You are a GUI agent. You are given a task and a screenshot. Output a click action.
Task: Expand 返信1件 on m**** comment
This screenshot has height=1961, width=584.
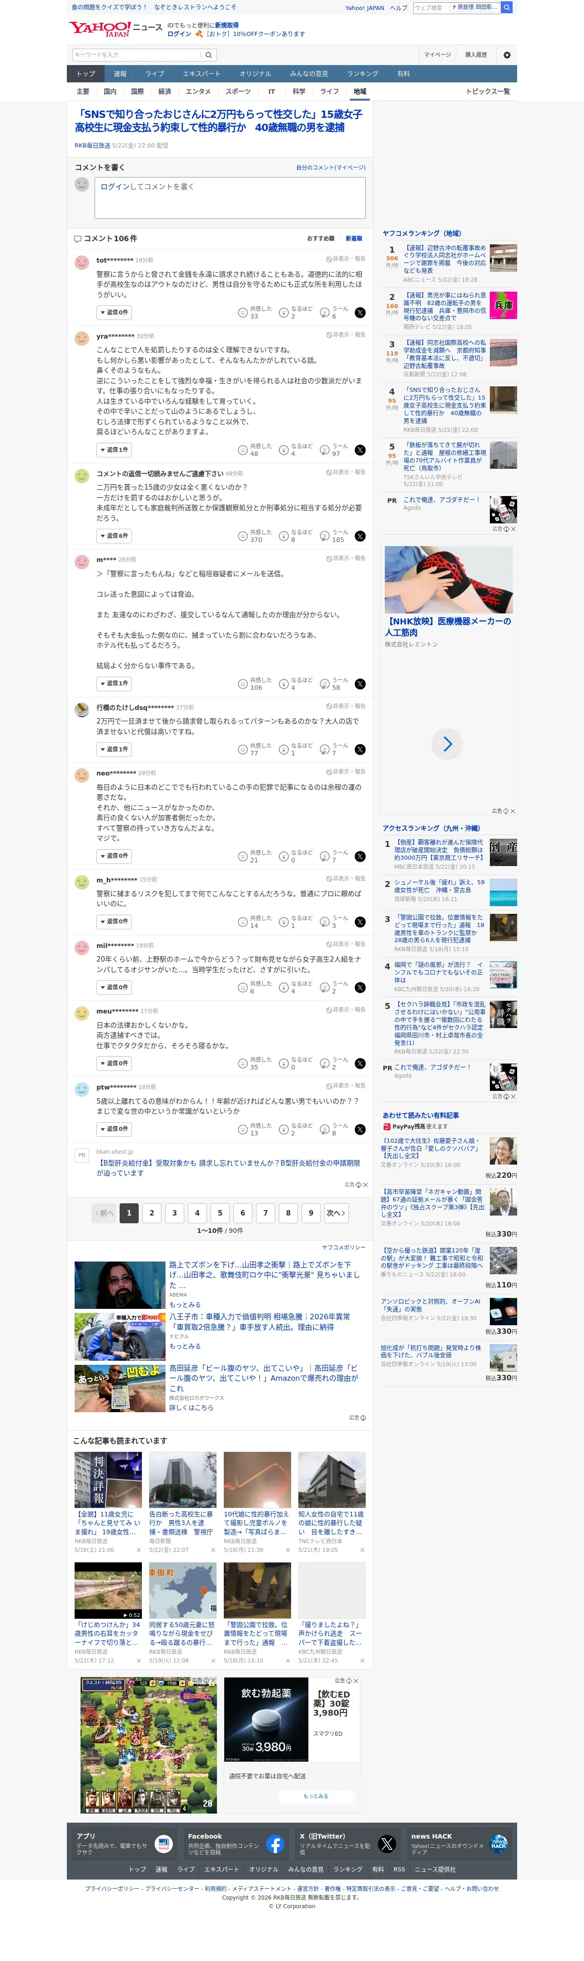coord(114,684)
